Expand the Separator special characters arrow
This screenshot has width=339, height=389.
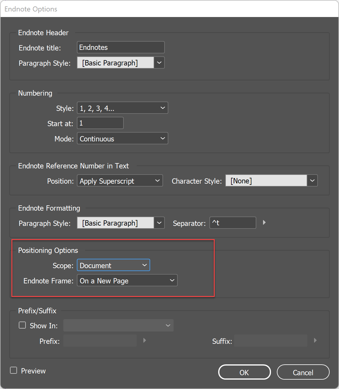pos(264,223)
